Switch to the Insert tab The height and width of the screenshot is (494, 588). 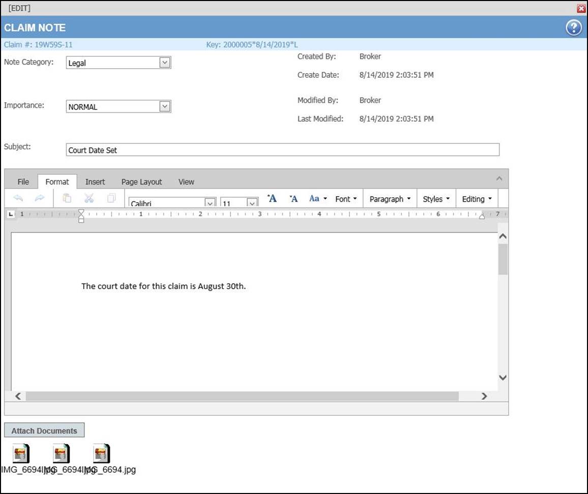95,182
